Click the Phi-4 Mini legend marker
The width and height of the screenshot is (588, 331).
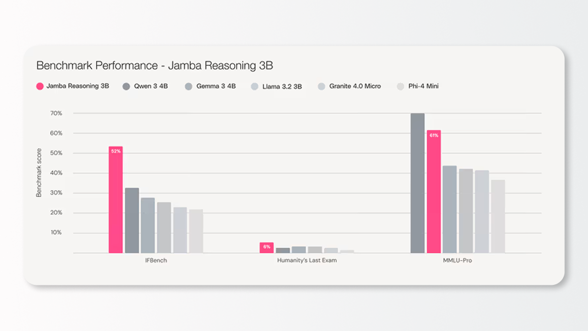[x=400, y=86]
